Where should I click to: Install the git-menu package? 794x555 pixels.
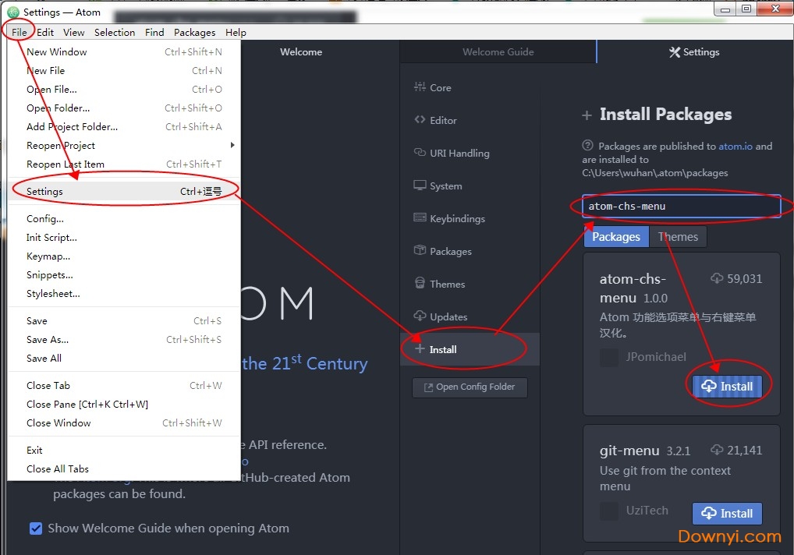(x=727, y=513)
